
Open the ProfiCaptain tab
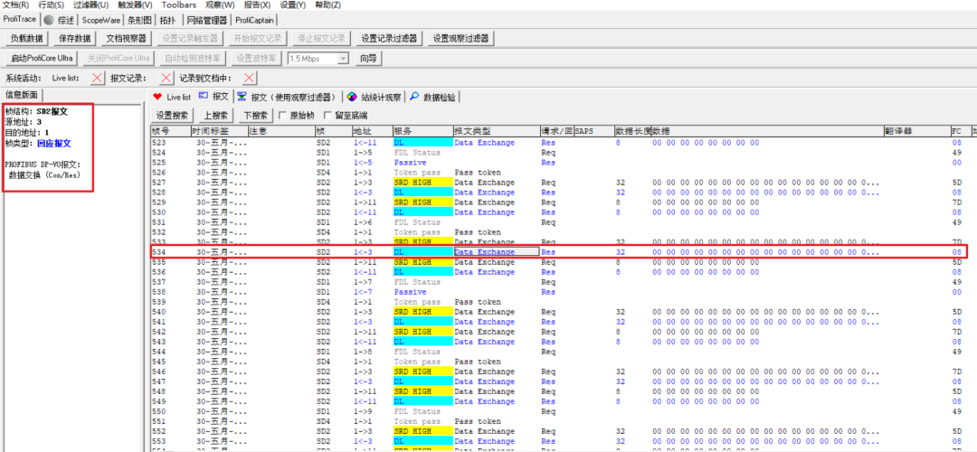point(254,19)
